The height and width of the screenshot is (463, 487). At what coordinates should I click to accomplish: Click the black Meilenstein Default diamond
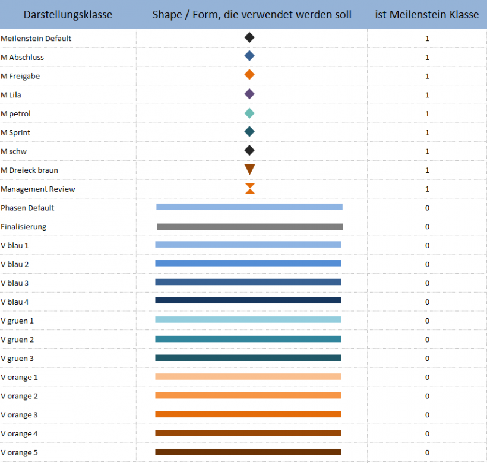coord(249,37)
